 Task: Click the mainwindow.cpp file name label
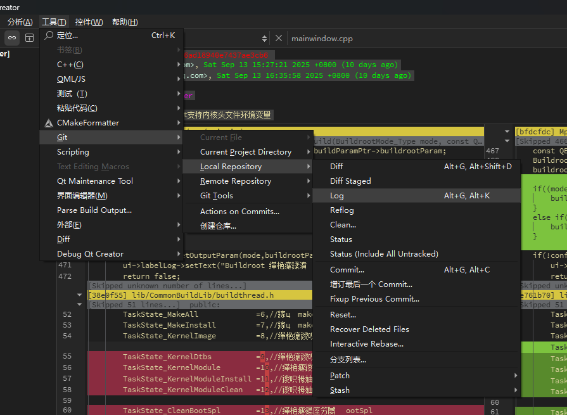pyautogui.click(x=322, y=39)
